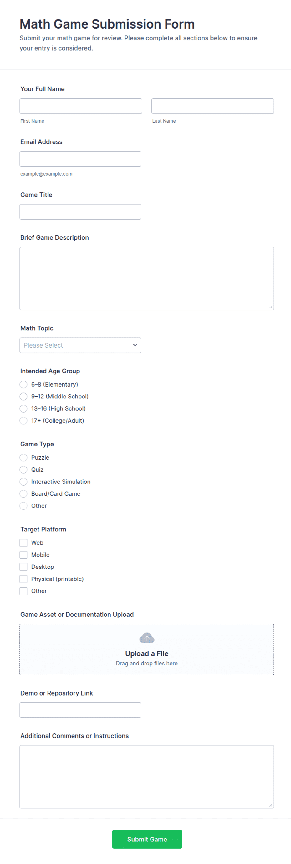The width and height of the screenshot is (291, 864).
Task: Focus the First Name input field
Action: 81,106
